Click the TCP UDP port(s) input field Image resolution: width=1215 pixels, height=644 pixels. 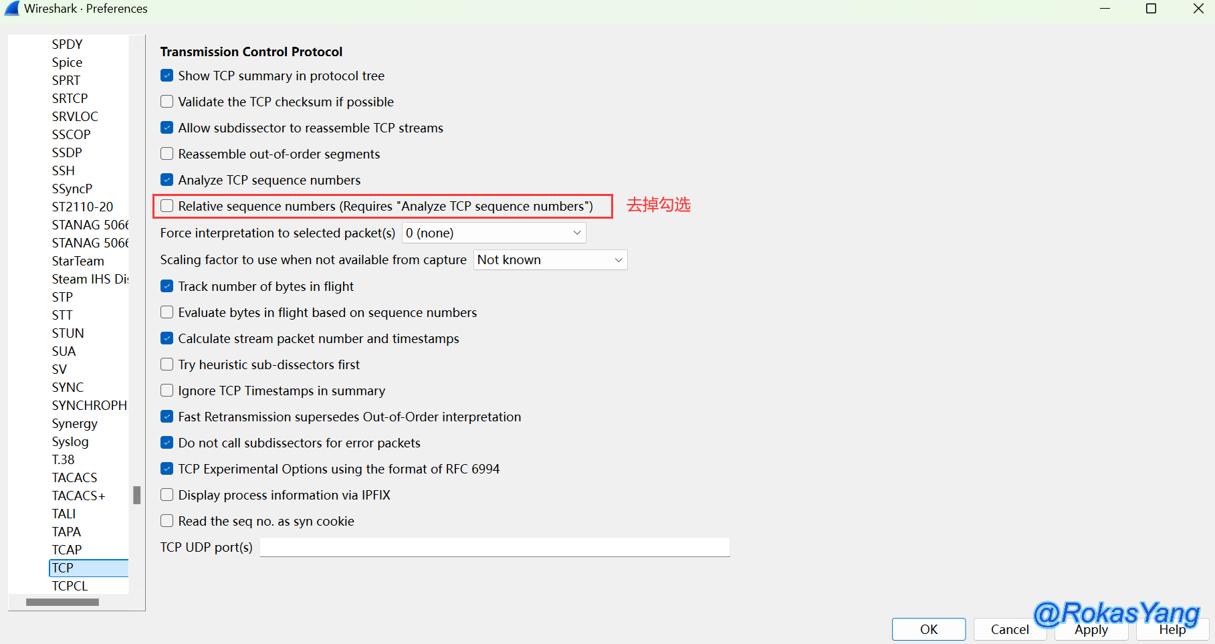[x=494, y=547]
